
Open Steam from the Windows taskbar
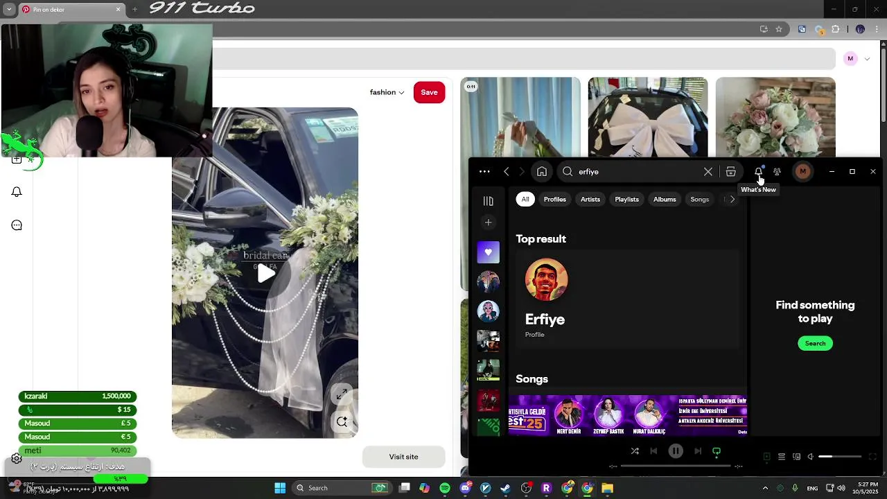pyautogui.click(x=505, y=489)
